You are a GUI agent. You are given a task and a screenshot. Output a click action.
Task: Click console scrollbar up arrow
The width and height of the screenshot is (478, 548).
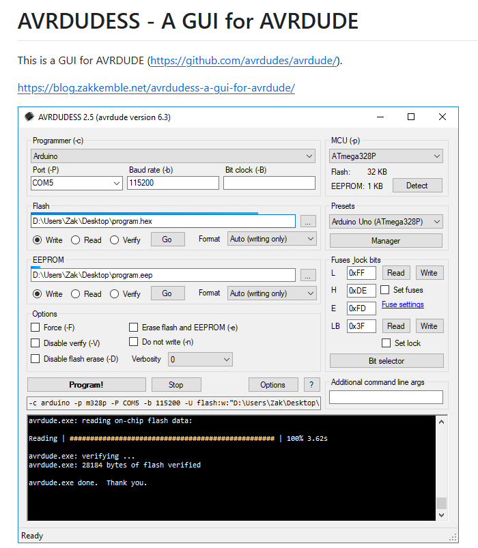tap(441, 422)
